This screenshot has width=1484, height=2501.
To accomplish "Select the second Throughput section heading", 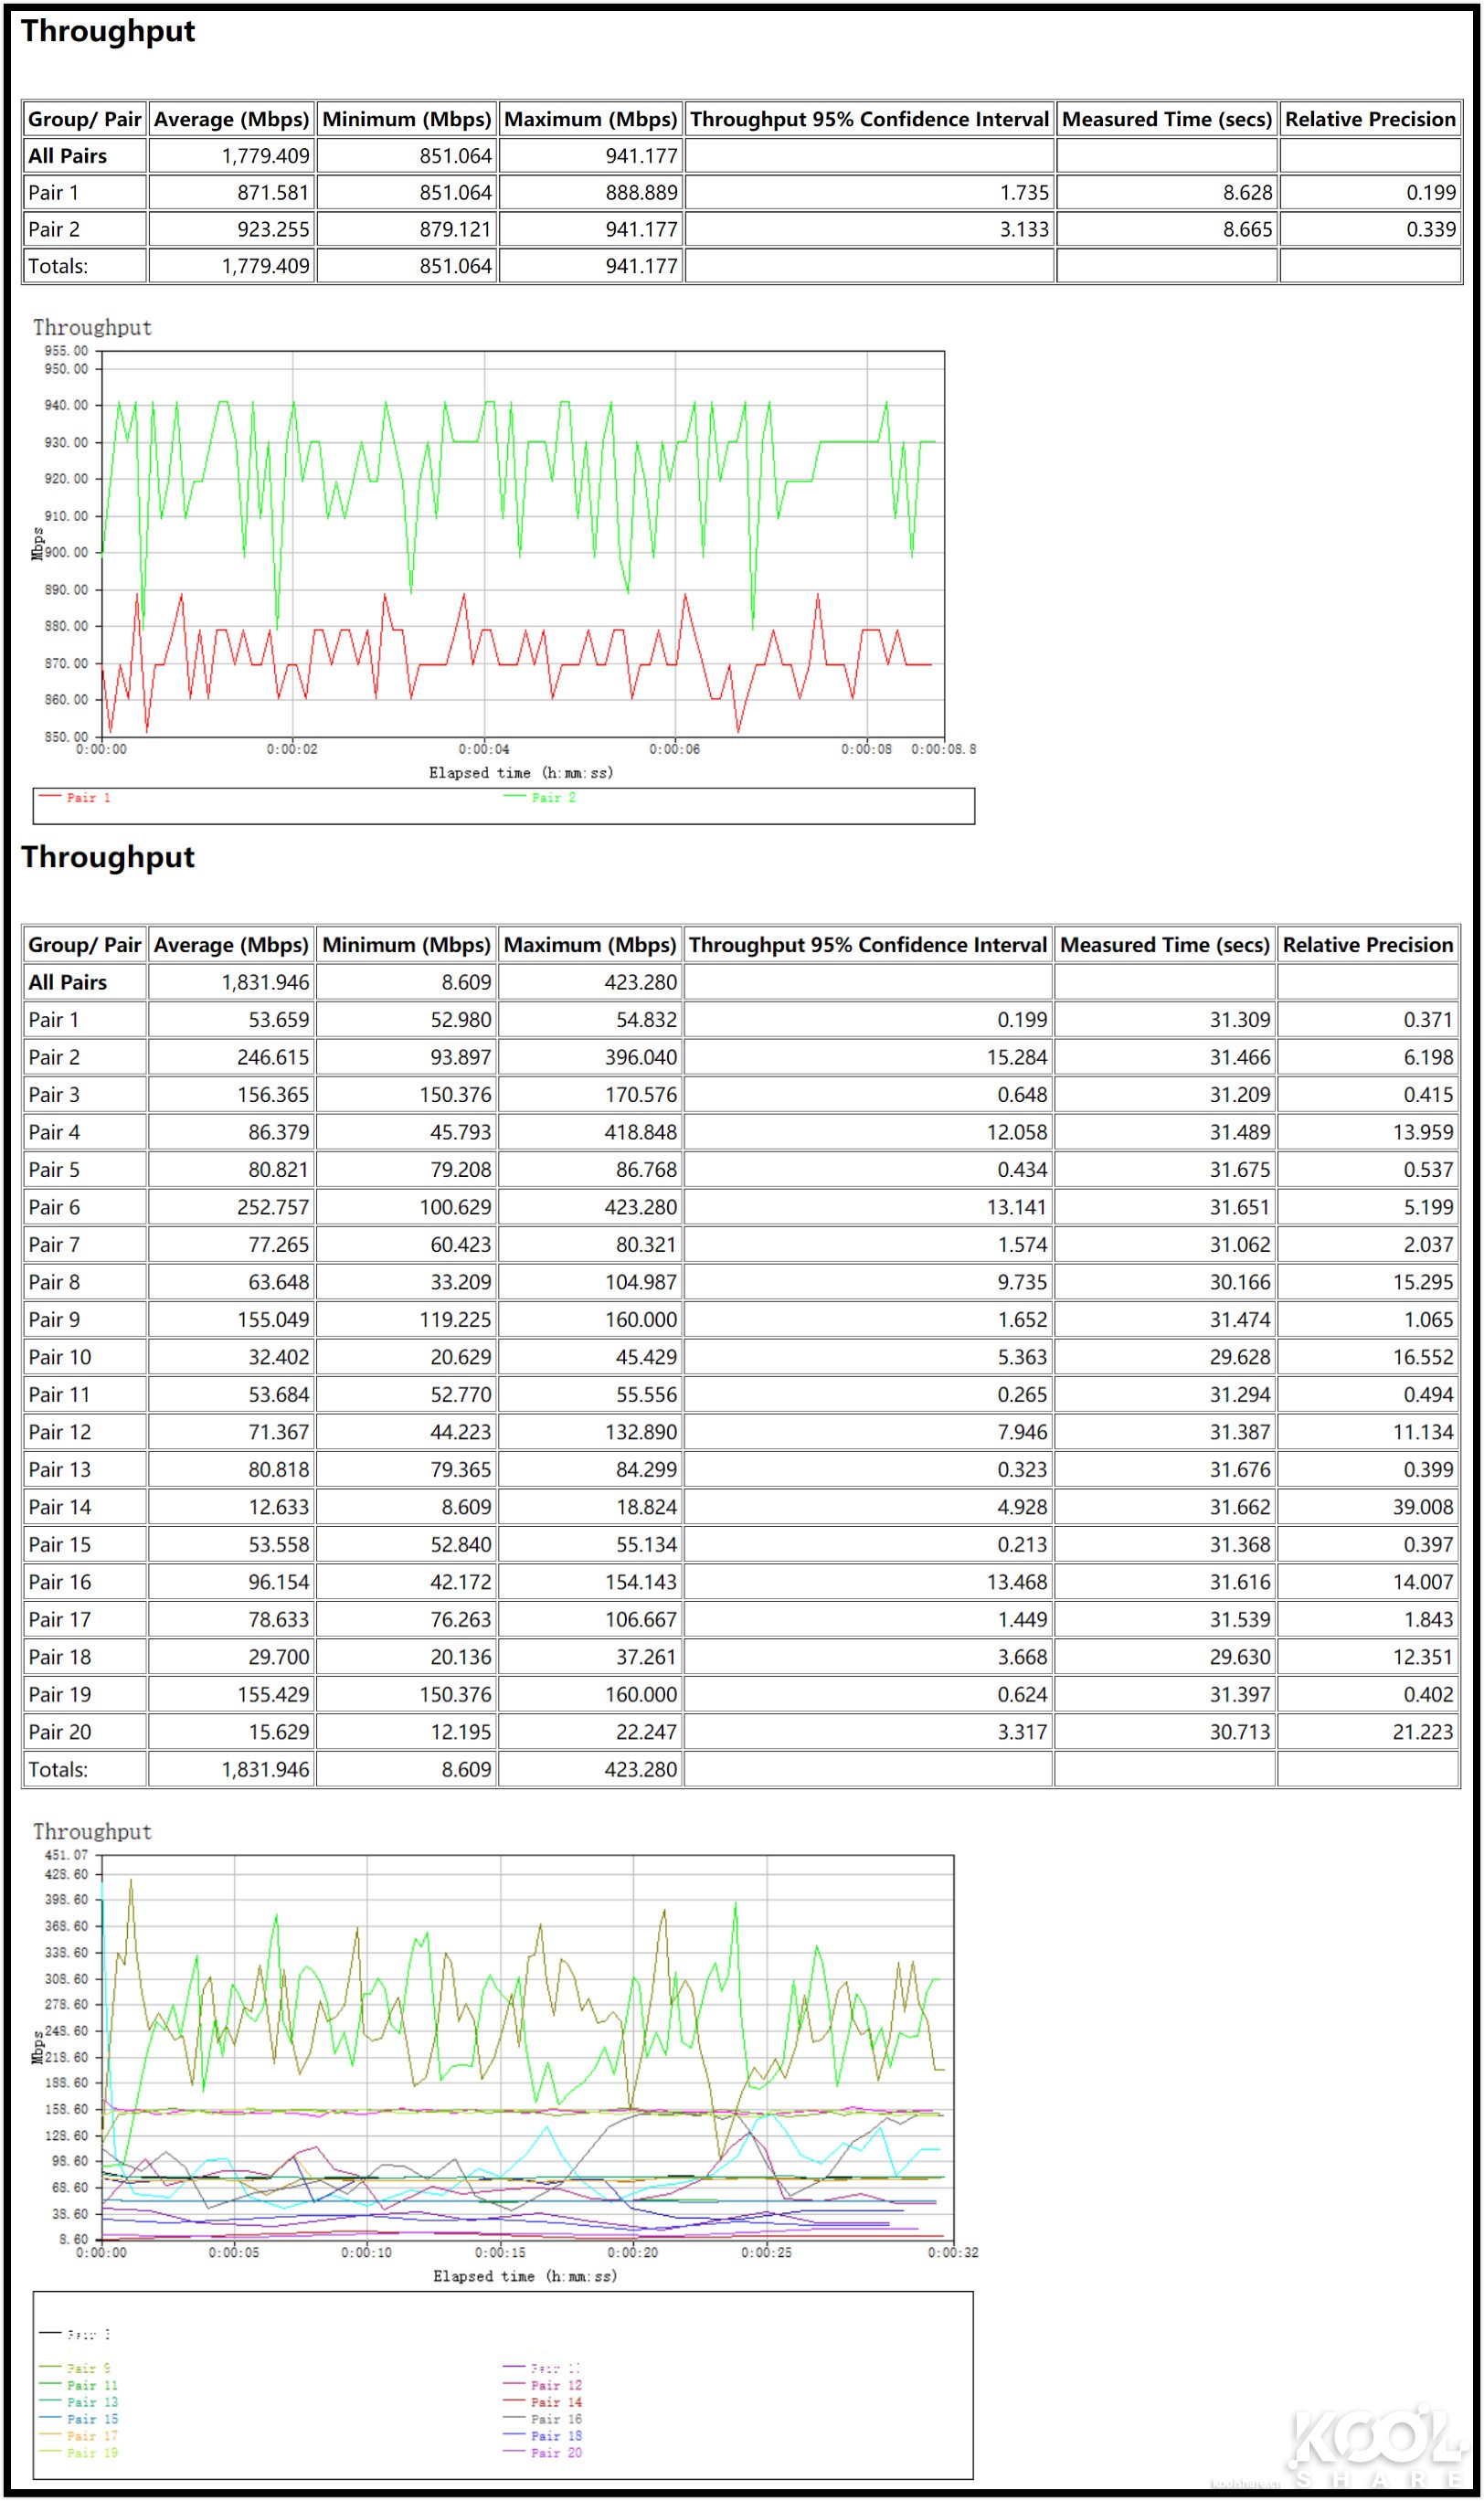I will pos(110,857).
